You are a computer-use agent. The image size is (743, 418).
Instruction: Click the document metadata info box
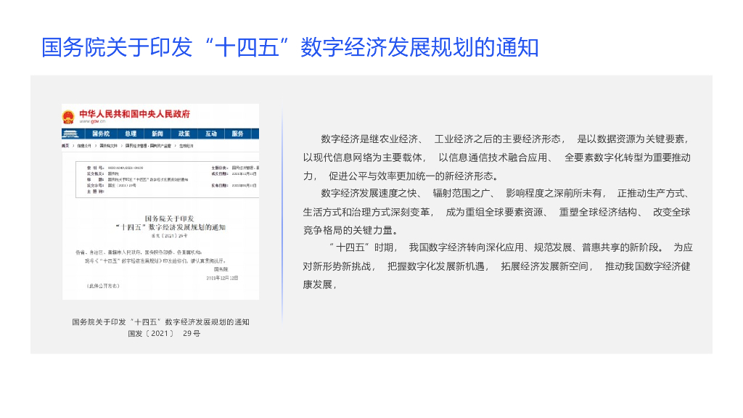coord(168,179)
